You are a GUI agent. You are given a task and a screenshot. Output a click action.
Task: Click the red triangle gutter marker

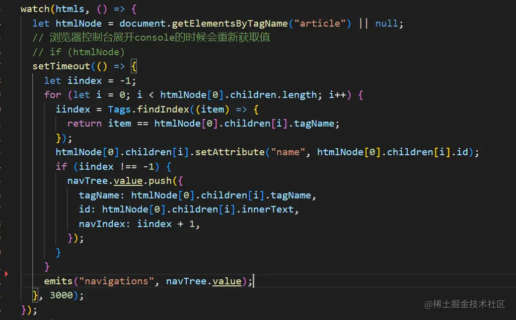6,273
